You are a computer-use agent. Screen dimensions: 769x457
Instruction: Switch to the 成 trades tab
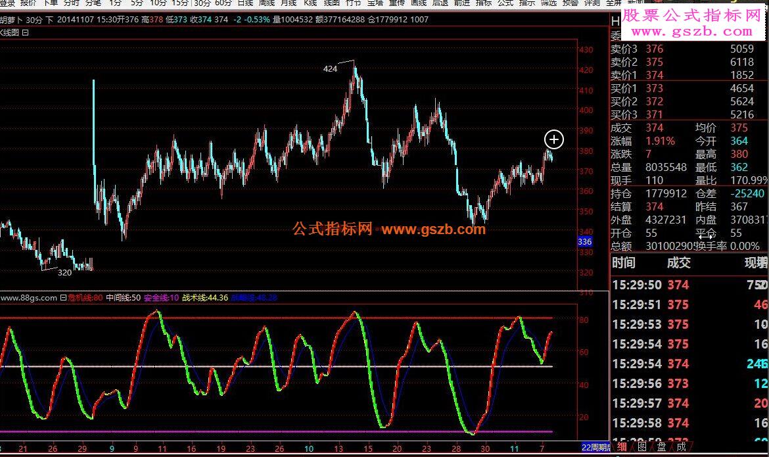coord(681,446)
